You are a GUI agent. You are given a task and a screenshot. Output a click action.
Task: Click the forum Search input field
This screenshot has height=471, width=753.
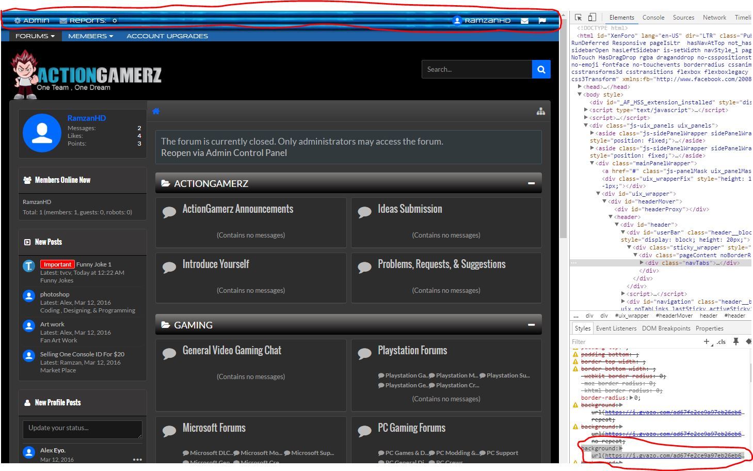click(x=476, y=69)
